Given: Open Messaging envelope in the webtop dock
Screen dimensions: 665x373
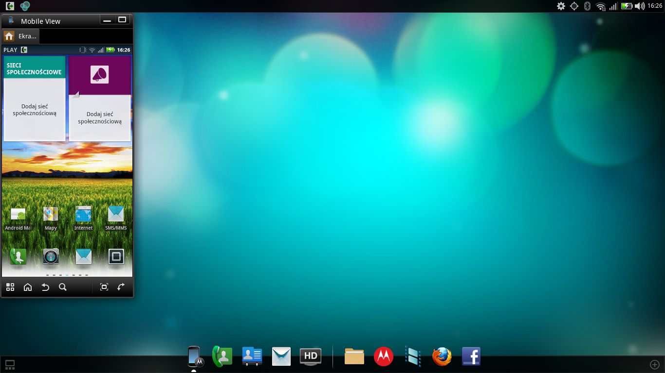Looking at the screenshot, I should coord(281,356).
